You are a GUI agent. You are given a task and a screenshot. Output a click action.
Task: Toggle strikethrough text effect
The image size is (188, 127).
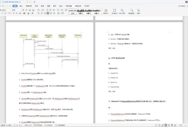[x=9, y=13]
